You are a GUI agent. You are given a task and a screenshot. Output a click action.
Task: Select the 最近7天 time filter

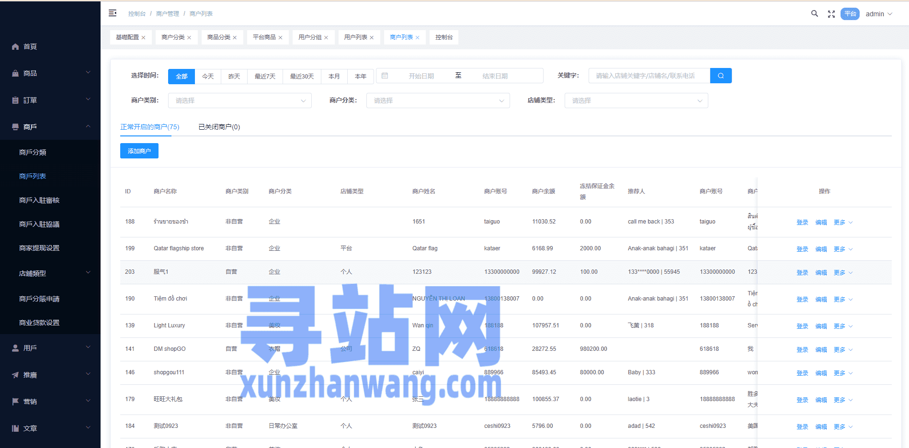tap(265, 76)
